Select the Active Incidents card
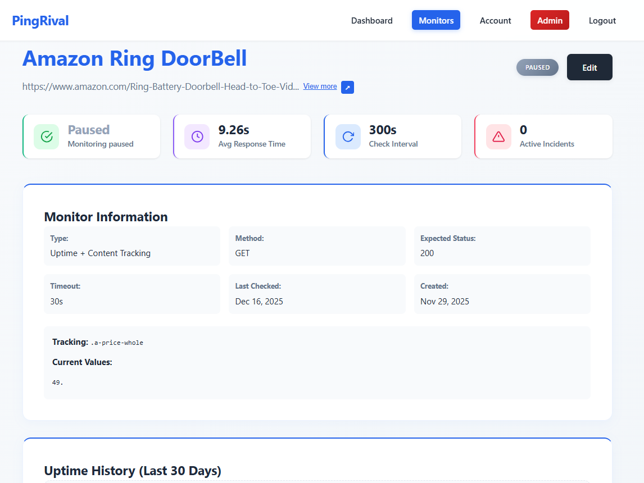The height and width of the screenshot is (483, 644). pyautogui.click(x=543, y=136)
